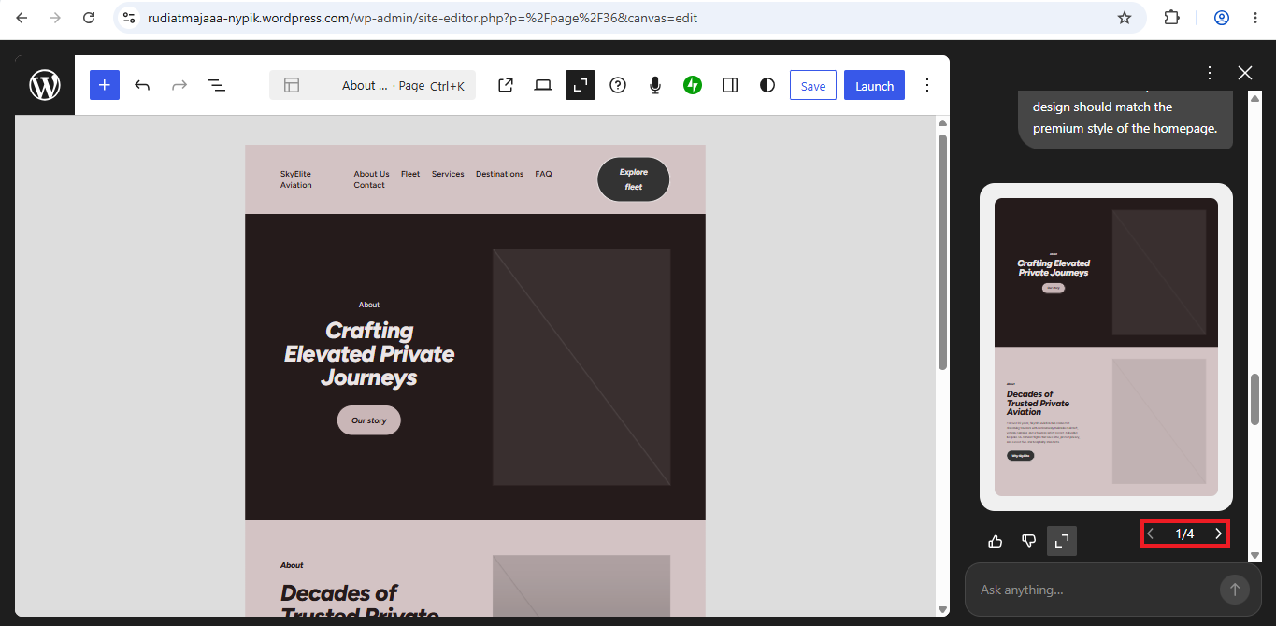Select the small About label above heading
This screenshot has height=626, width=1276.
click(369, 305)
